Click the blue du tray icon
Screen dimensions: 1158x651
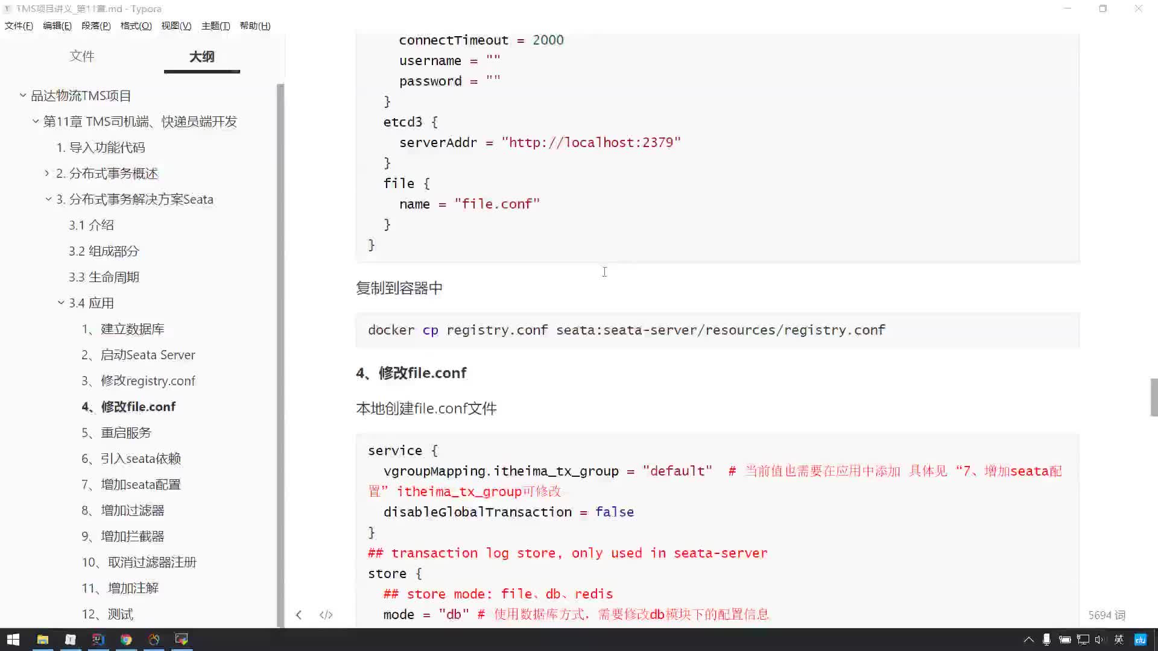pos(1140,640)
